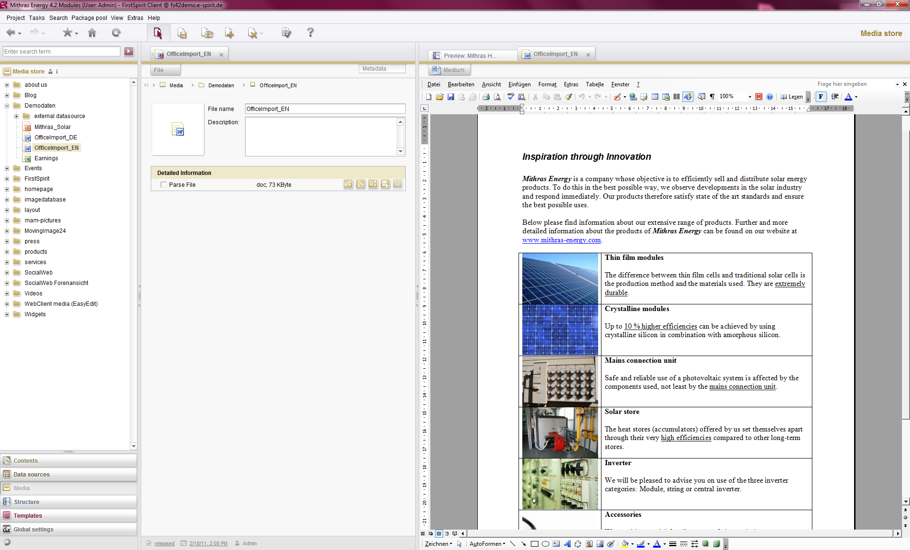910x550 pixels.
Task: Select the rectangle drawing tool
Action: pyautogui.click(x=535, y=544)
